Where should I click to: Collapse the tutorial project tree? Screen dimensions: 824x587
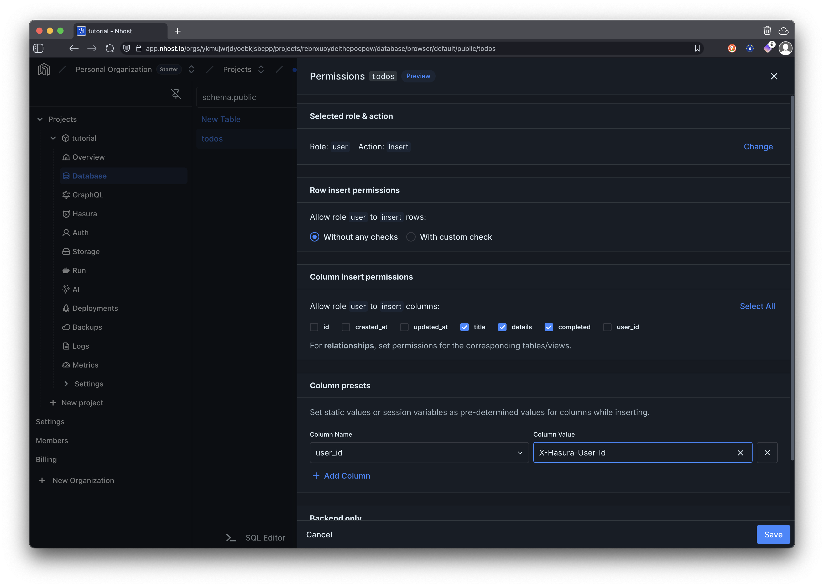click(53, 138)
